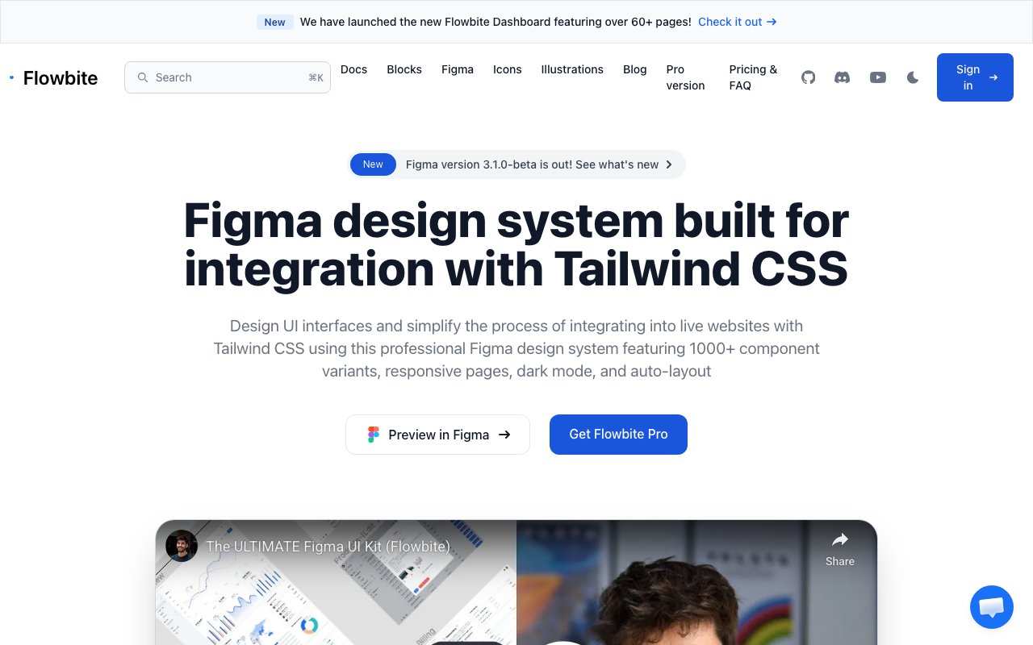Open the Pro version nav link
This screenshot has height=645, width=1033.
click(685, 77)
